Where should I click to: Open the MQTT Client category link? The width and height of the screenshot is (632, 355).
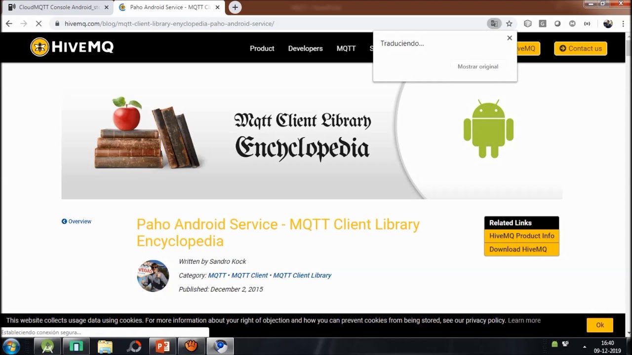coord(249,275)
